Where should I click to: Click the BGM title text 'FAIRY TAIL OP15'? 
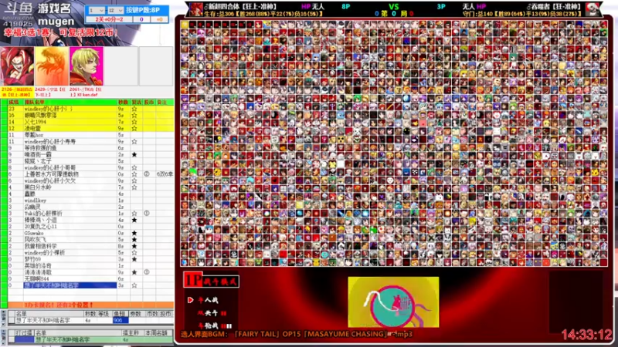(269, 334)
